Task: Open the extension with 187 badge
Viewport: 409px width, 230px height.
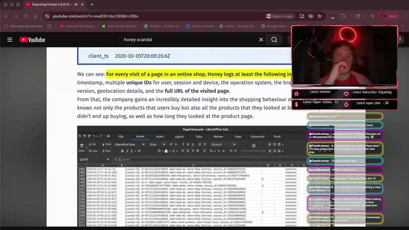Action: 333,16
